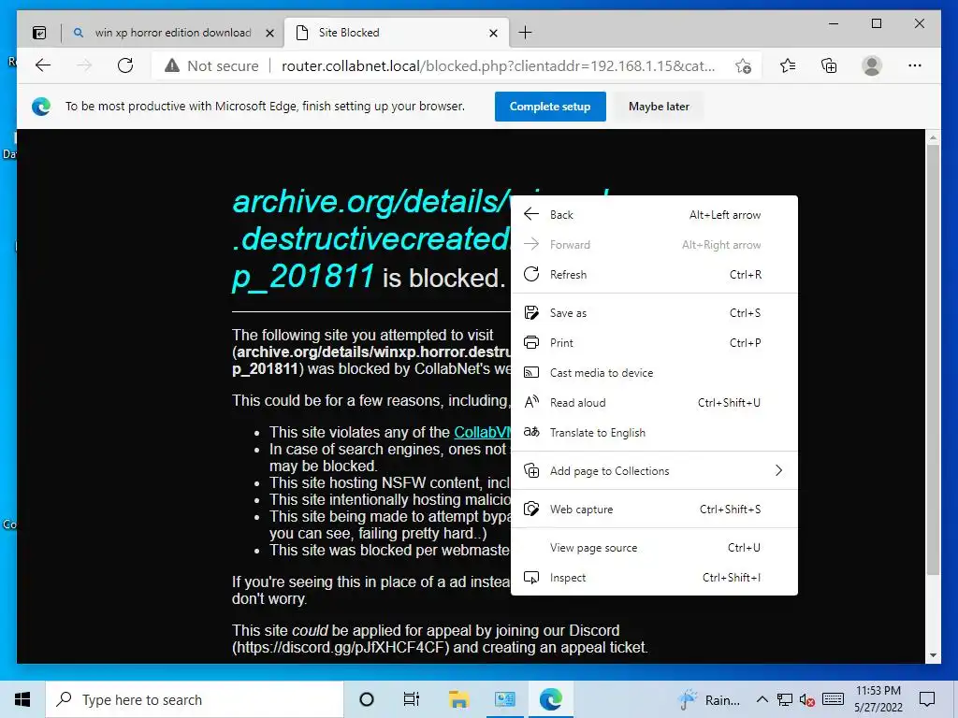Open the network status tray icon
The image size is (958, 718).
785,699
